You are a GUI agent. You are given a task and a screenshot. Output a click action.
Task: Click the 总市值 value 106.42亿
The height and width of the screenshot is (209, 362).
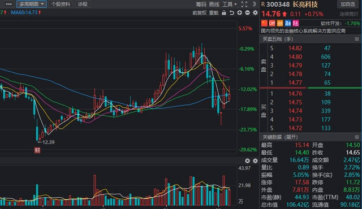(x=298, y=204)
